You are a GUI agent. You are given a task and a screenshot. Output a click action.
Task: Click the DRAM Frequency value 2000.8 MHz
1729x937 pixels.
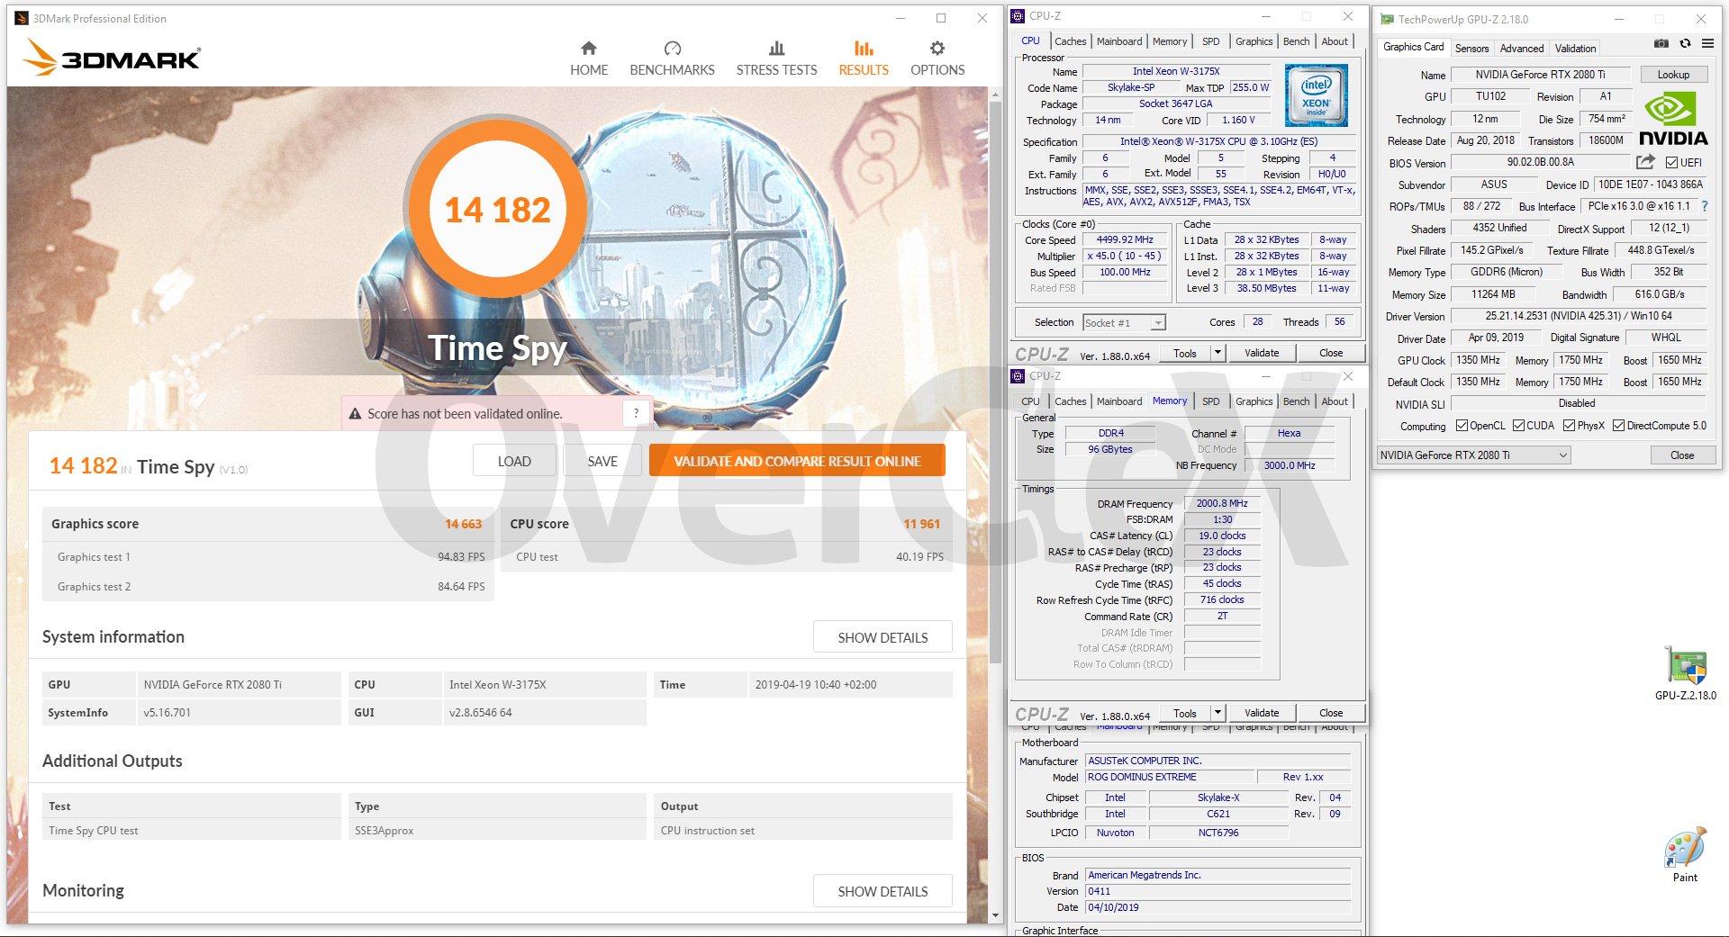[1222, 503]
